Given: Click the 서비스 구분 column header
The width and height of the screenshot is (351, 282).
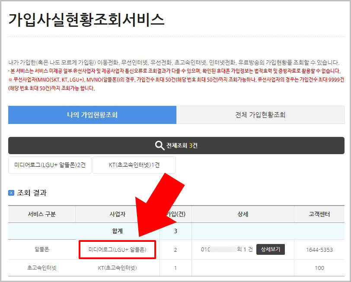Looking at the screenshot, I should [41, 214].
